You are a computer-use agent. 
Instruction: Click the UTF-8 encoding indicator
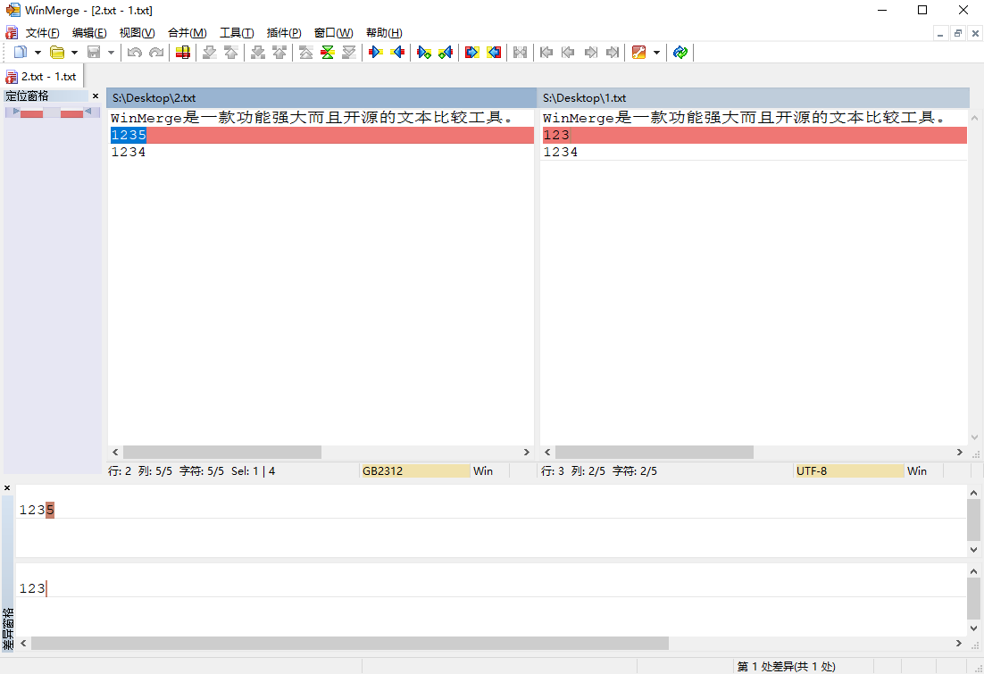[848, 470]
